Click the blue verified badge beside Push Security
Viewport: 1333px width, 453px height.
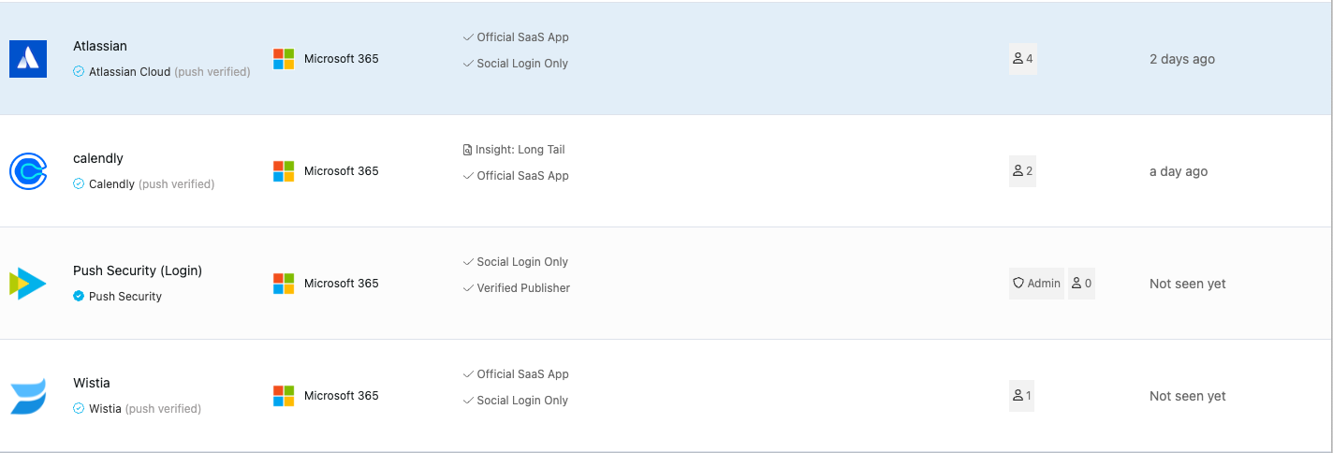(79, 296)
